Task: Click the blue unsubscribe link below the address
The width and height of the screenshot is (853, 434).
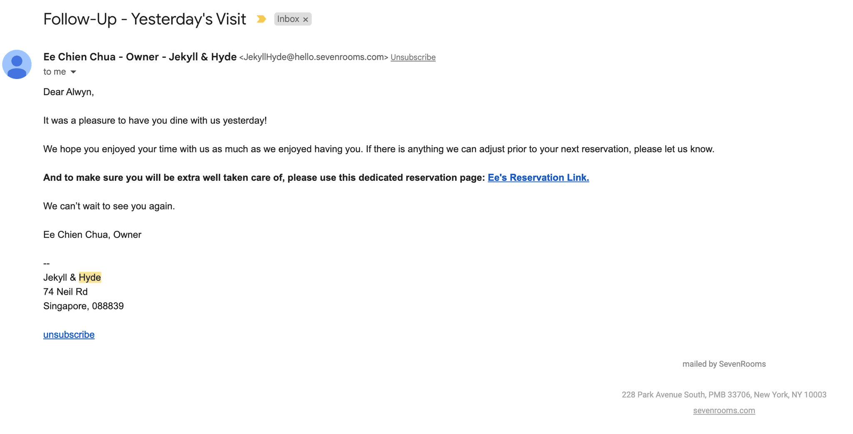Action: (x=69, y=335)
